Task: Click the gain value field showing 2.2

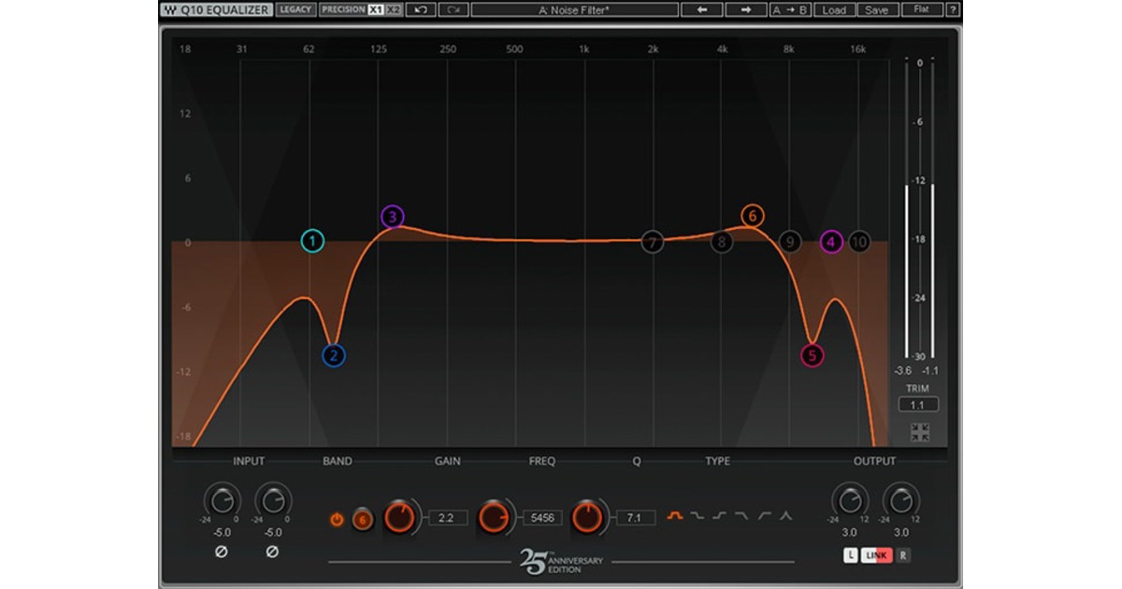Action: pos(448,517)
